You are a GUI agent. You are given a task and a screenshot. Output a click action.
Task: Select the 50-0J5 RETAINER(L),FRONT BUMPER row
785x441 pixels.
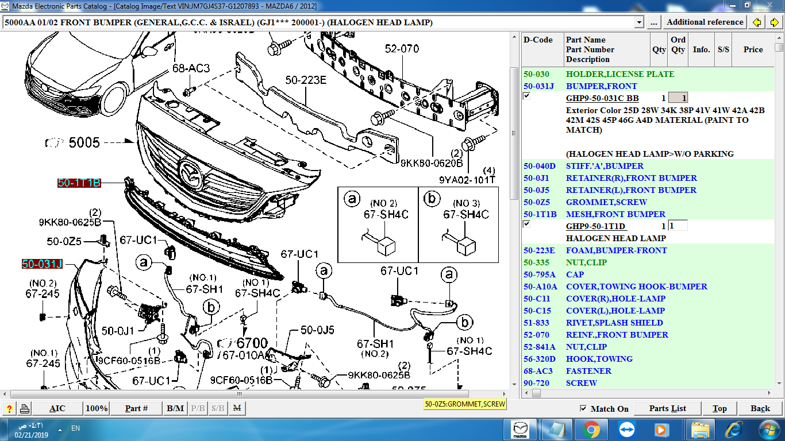tap(647, 190)
